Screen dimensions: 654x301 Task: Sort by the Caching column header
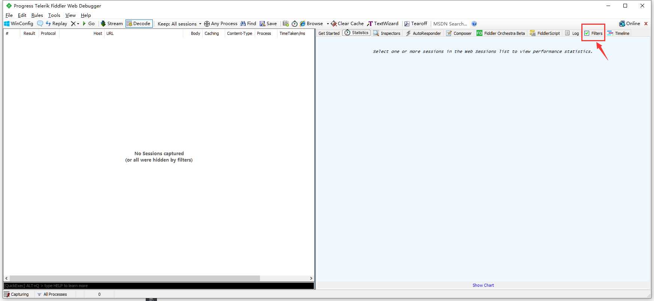point(214,33)
